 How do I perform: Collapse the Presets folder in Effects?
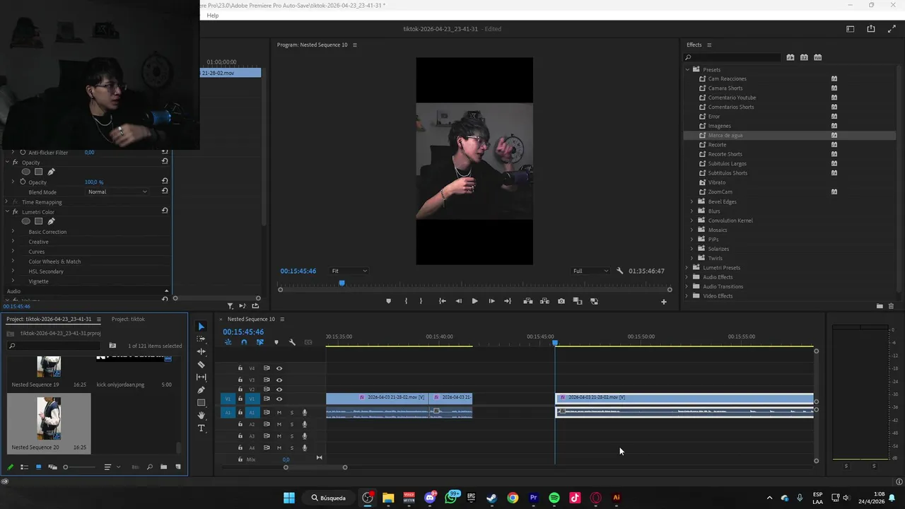coord(687,69)
